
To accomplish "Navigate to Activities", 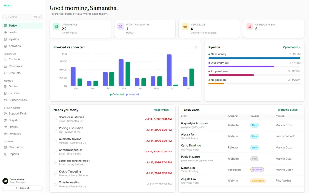I will [23, 46].
